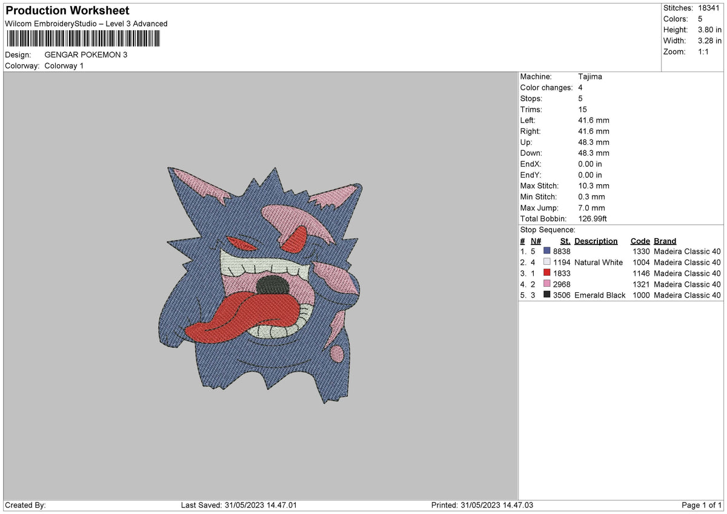Click the 'Code' column header
This screenshot has width=727, height=514.
click(x=640, y=241)
